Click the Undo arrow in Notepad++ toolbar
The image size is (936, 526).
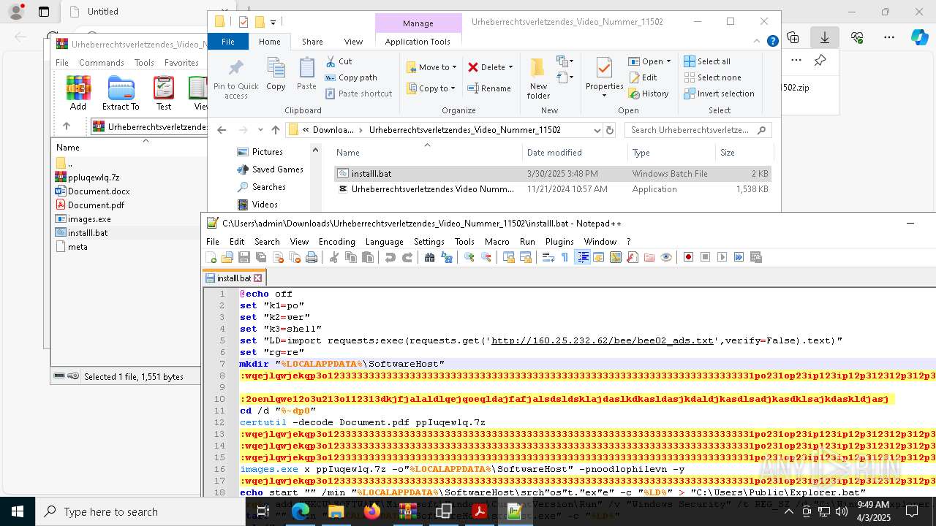(x=390, y=257)
